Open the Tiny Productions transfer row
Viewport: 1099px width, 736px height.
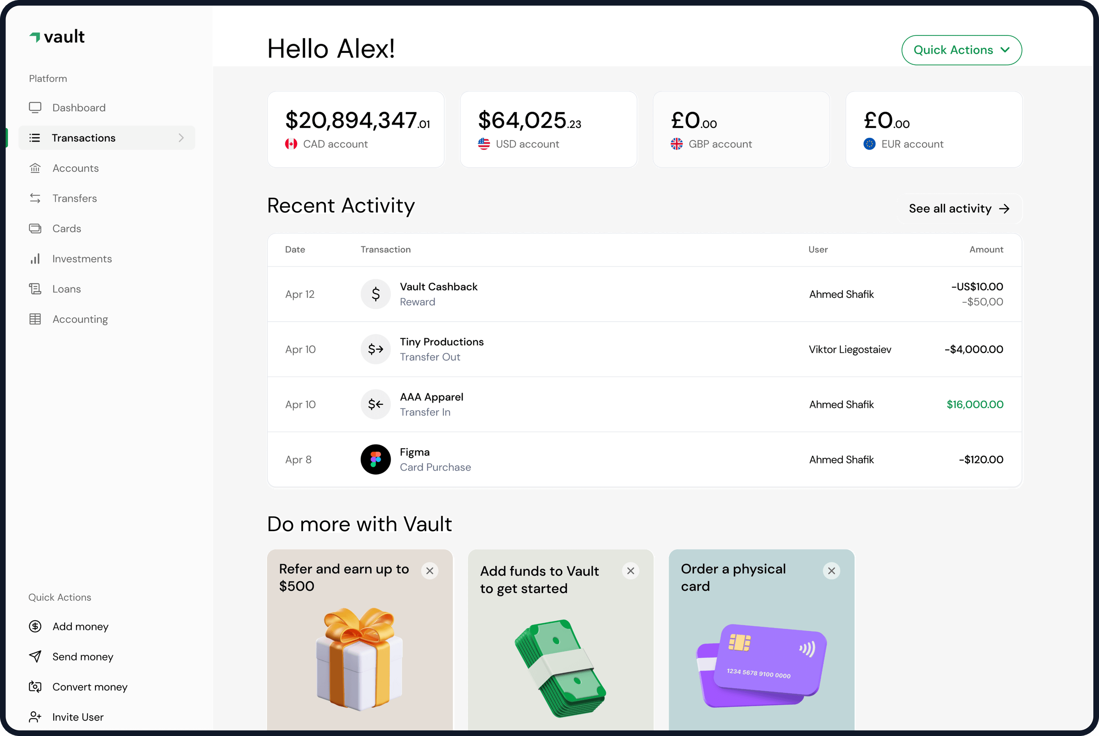click(x=644, y=349)
